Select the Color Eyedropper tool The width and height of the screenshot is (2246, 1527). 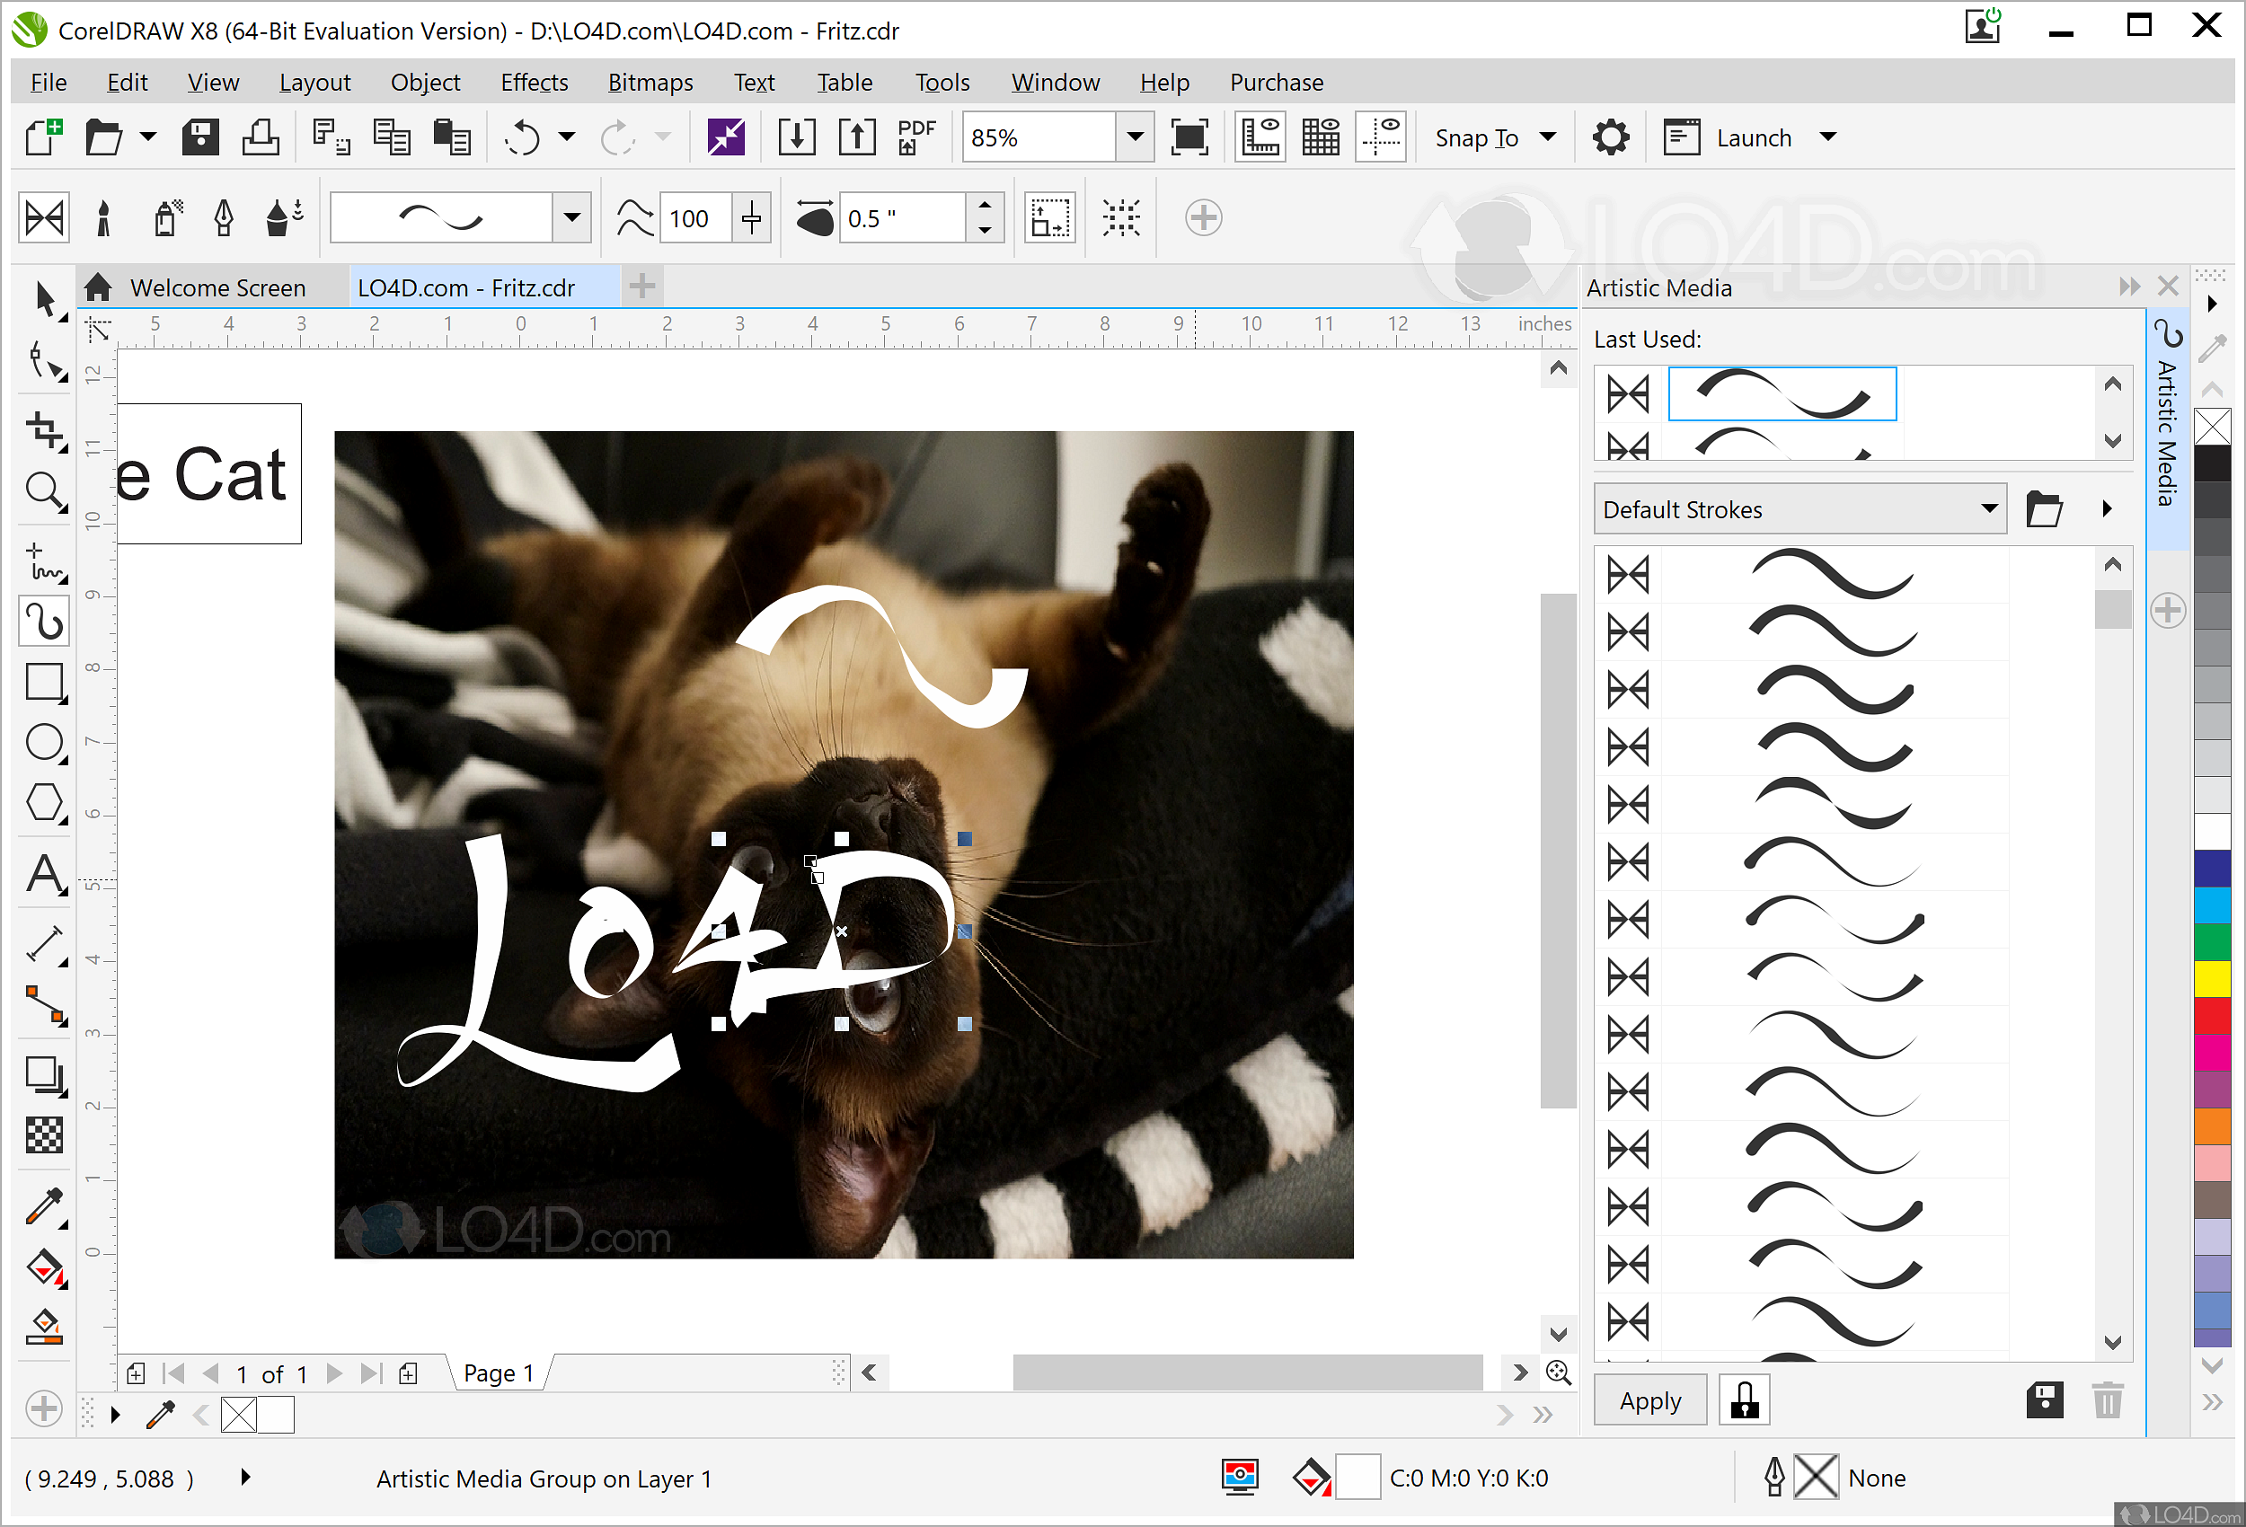(43, 1207)
